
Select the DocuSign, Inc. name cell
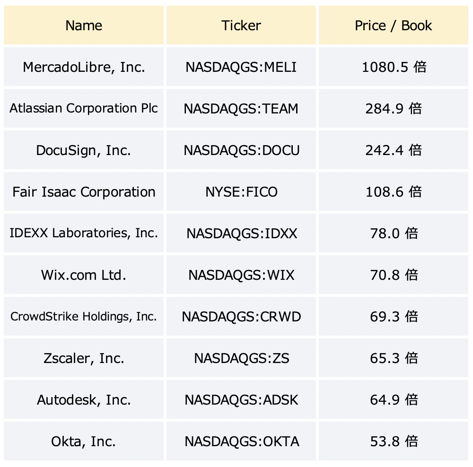click(84, 150)
